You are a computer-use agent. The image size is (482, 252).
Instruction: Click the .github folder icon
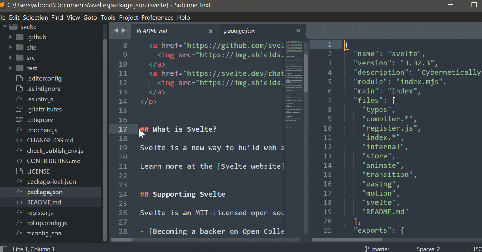[20, 37]
